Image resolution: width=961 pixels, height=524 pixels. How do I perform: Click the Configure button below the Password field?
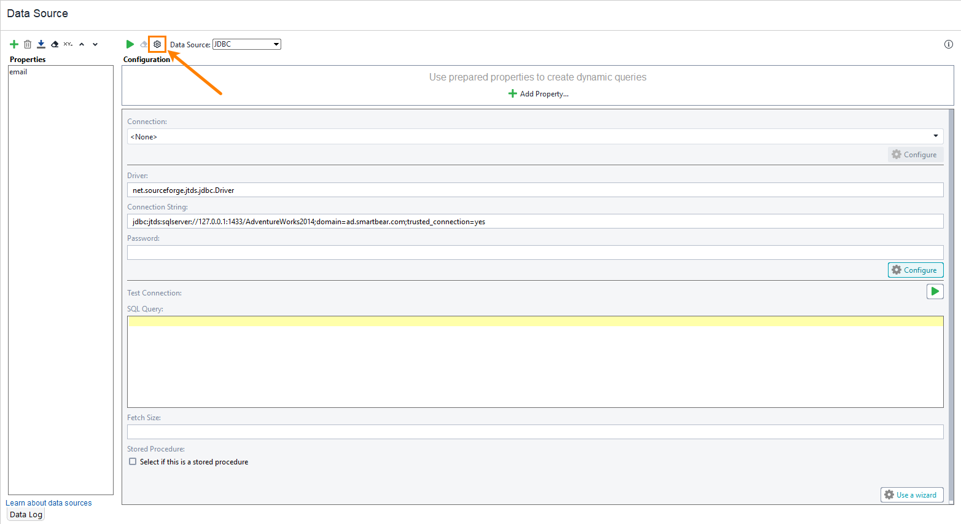[916, 270]
